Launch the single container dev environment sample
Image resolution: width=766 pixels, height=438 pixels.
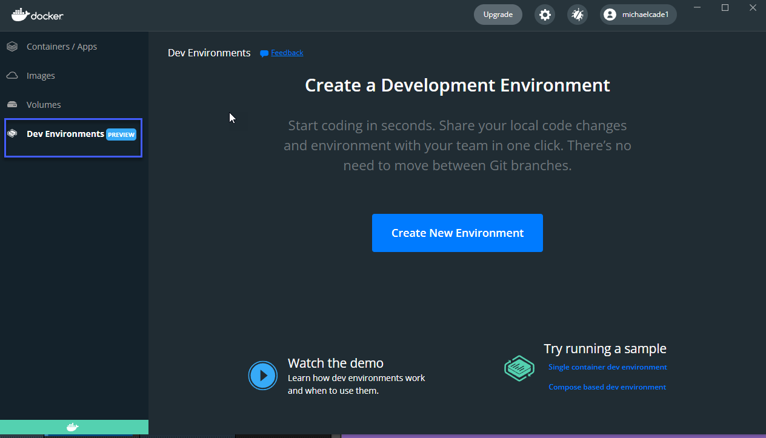(x=607, y=367)
